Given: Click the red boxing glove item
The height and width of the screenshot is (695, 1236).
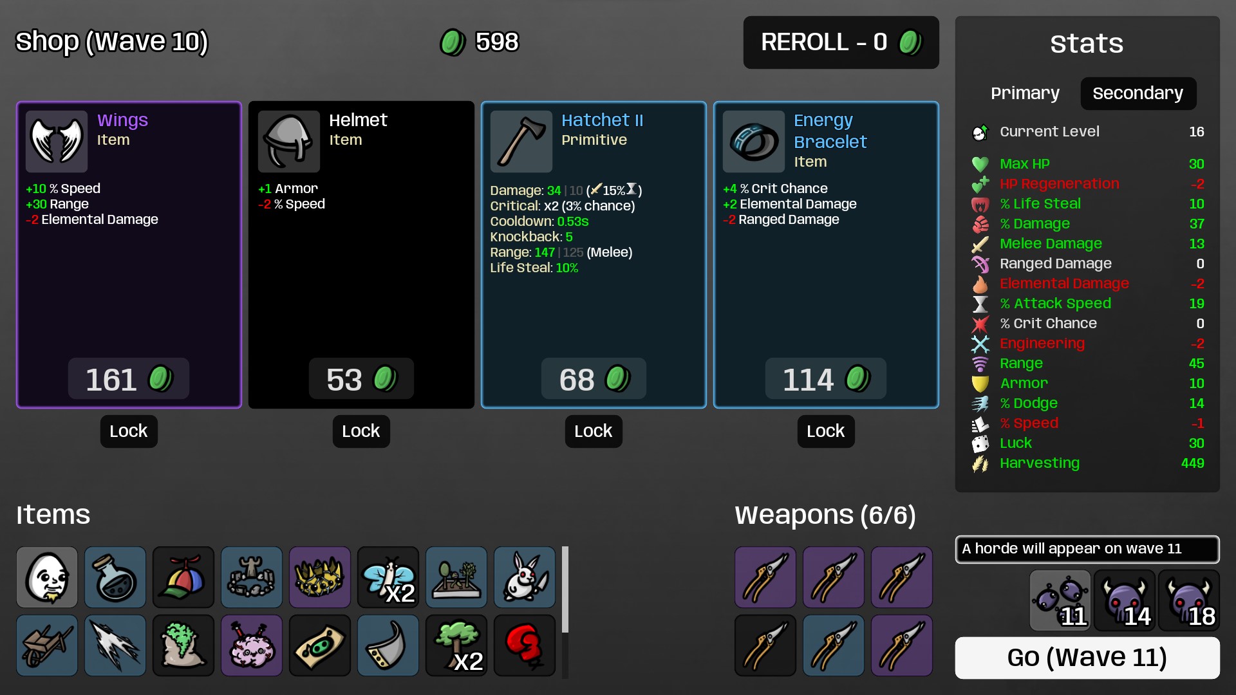Looking at the screenshot, I should pos(525,645).
